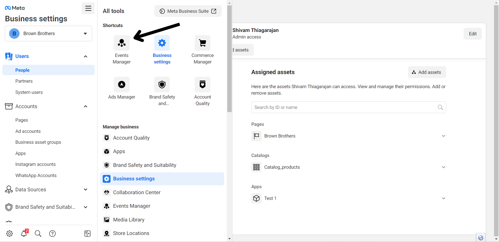This screenshot has width=499, height=242.
Task: Expand Catalog_products asset permissions
Action: pos(443,167)
